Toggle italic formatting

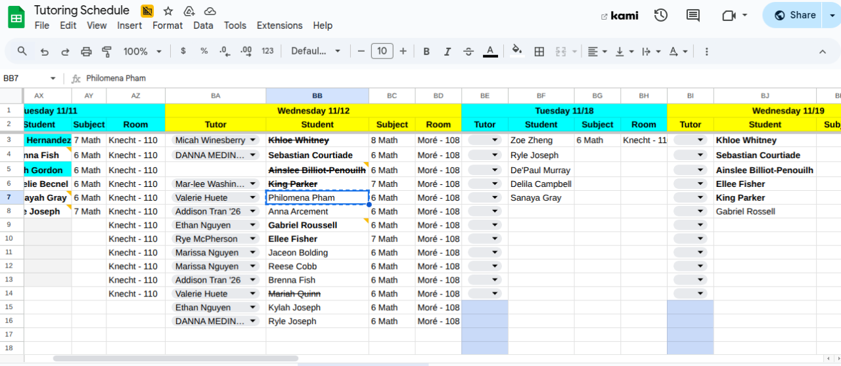447,51
